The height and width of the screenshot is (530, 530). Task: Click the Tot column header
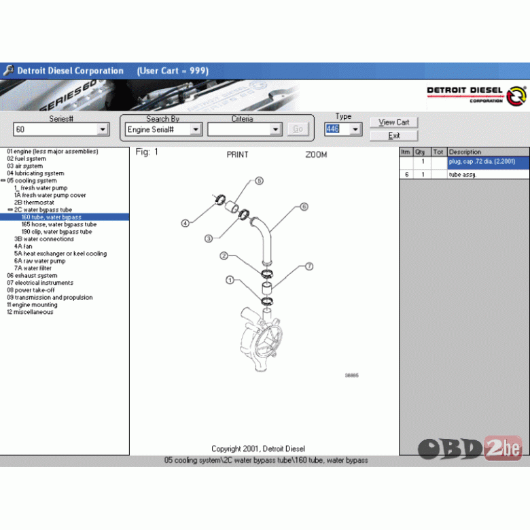point(439,152)
